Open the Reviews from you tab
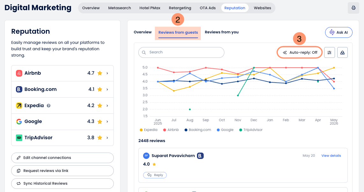This screenshot has height=192, width=364. [222, 32]
